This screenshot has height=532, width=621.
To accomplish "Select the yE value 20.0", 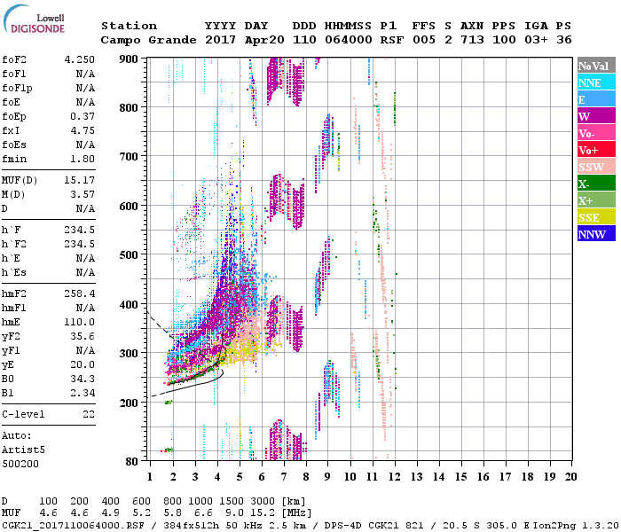I will (x=83, y=365).
